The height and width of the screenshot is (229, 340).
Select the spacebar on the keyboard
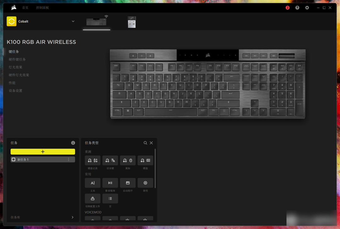171,112
